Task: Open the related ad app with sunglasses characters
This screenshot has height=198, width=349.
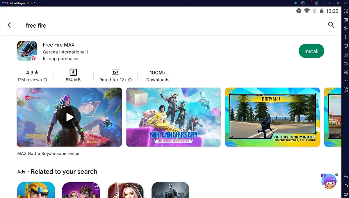Action: click(81, 190)
